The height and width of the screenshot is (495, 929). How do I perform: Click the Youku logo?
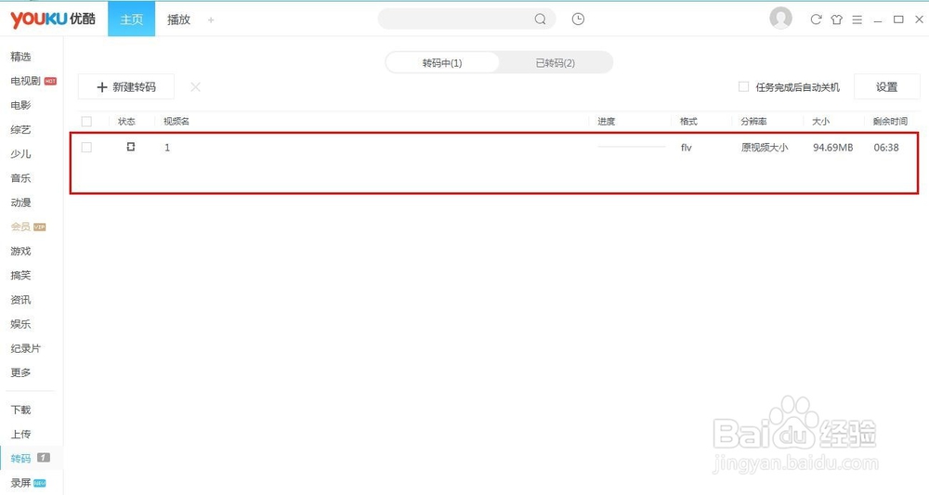[x=53, y=19]
